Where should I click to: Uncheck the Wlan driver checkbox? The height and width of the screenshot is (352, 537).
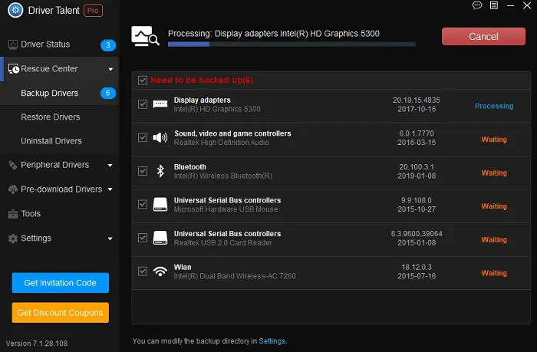click(143, 271)
